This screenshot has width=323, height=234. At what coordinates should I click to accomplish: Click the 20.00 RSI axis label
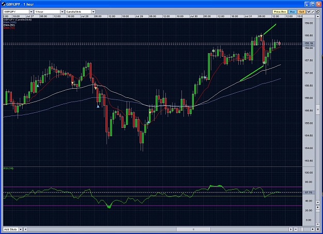[309, 210]
